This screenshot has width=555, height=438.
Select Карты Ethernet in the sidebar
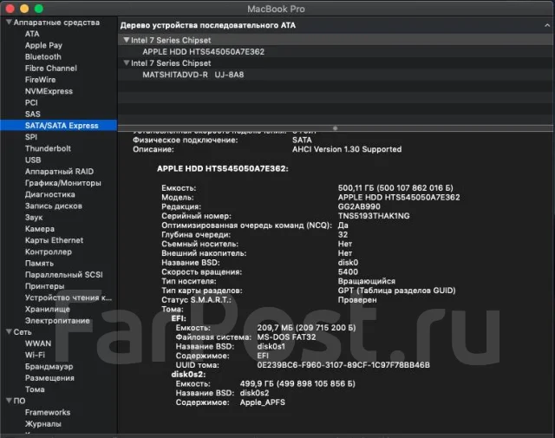[x=54, y=240]
